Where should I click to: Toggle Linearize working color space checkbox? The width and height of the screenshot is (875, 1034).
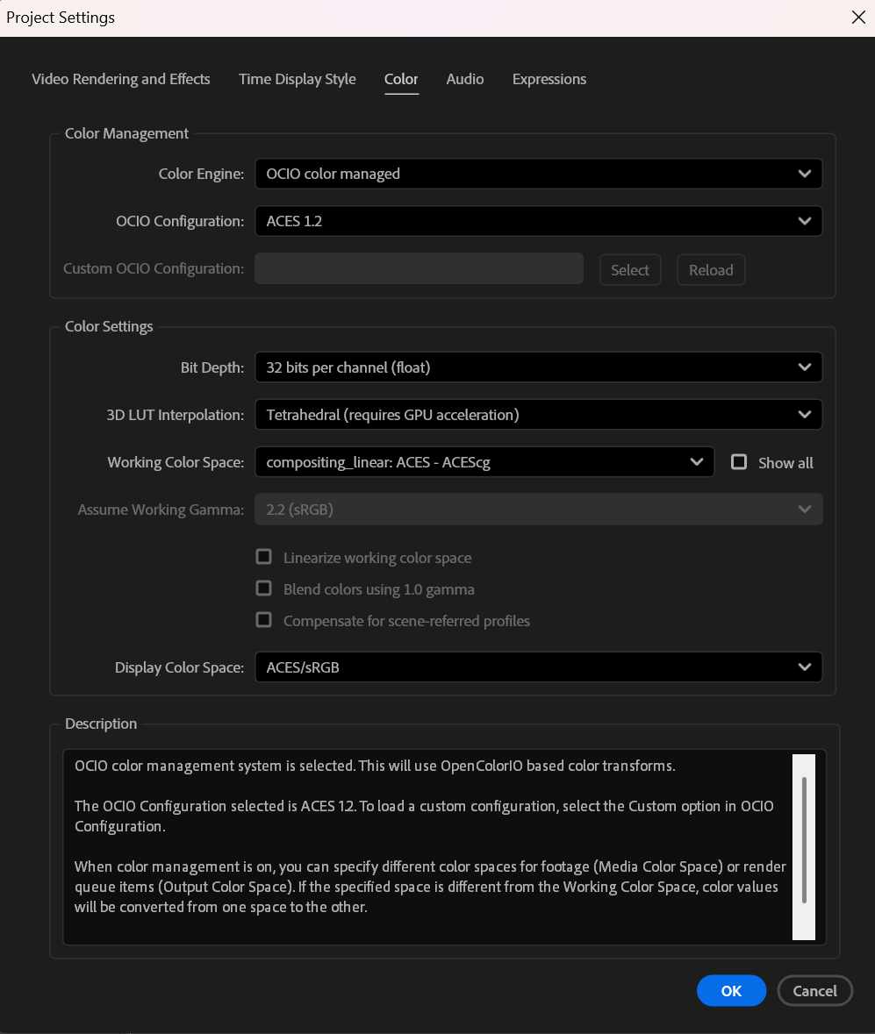click(264, 557)
